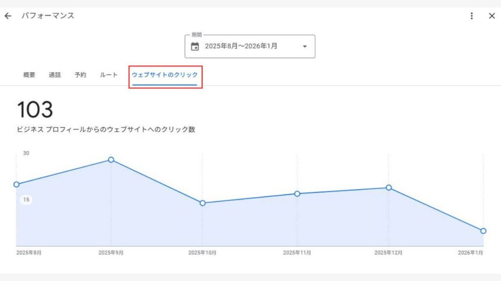501x281 pixels.
Task: Click the 2025年10月 data point on the chart
Action: click(x=203, y=203)
